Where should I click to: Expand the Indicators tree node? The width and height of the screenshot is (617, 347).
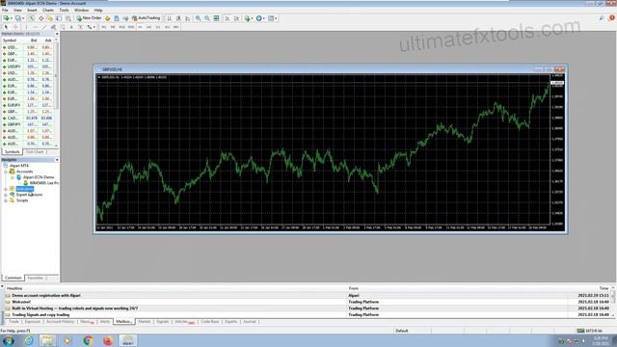coord(6,189)
